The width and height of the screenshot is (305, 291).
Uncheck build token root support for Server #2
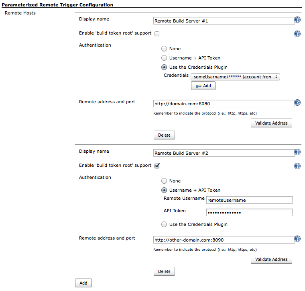pos(157,166)
